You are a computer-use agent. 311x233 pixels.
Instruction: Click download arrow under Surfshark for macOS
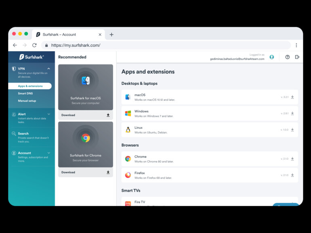[x=108, y=115]
